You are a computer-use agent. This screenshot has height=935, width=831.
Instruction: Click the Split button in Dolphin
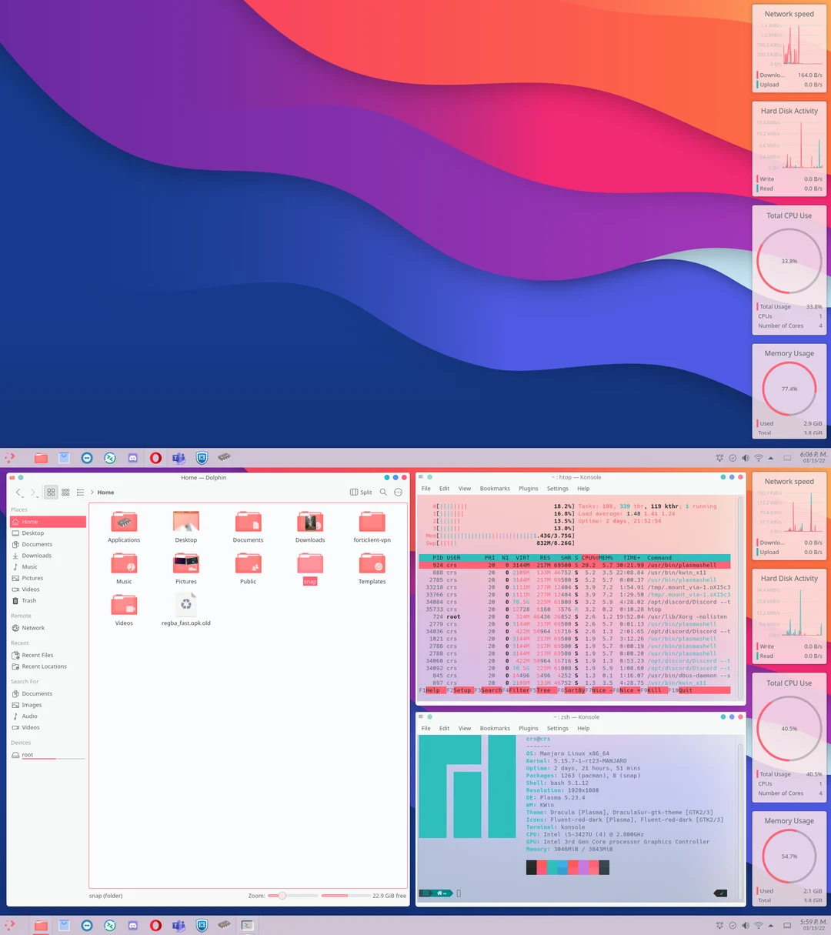[x=360, y=492]
